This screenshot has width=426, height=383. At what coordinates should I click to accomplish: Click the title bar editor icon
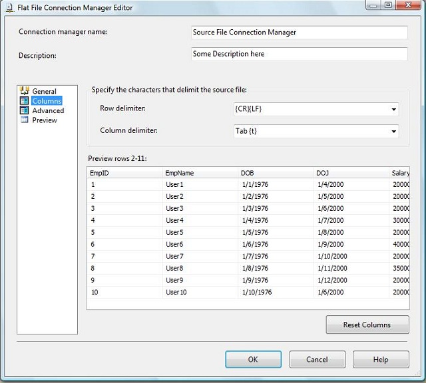[8, 8]
